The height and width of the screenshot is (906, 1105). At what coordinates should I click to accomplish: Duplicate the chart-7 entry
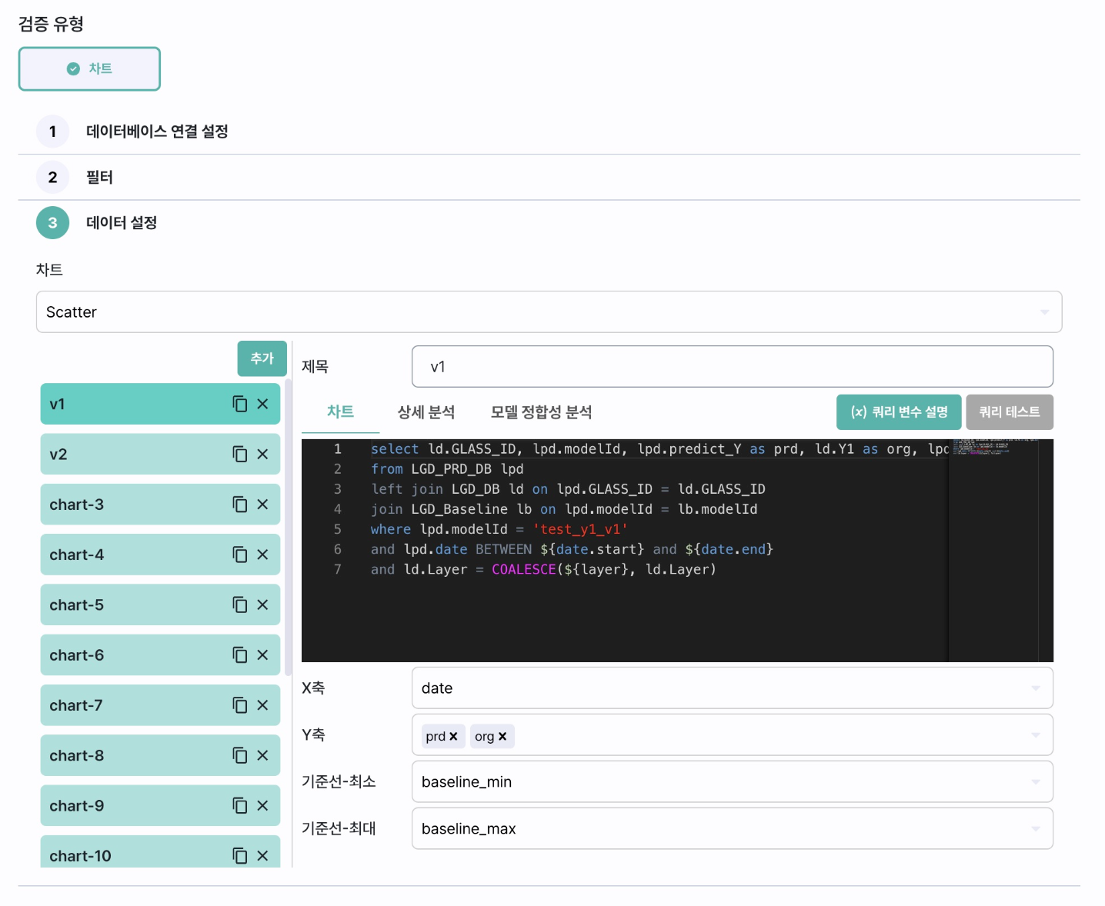point(240,705)
